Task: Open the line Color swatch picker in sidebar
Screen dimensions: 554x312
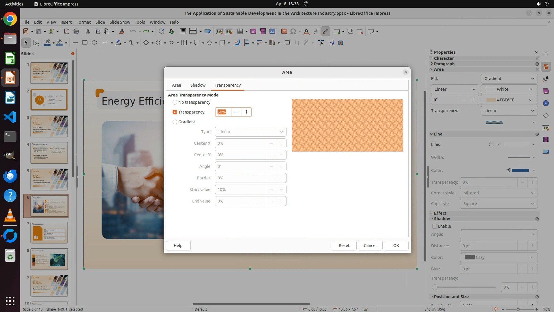Action: coord(520,170)
